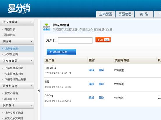The image size is (161, 120).
Task: Open 申请撤销商品列表
Action: 15,79
